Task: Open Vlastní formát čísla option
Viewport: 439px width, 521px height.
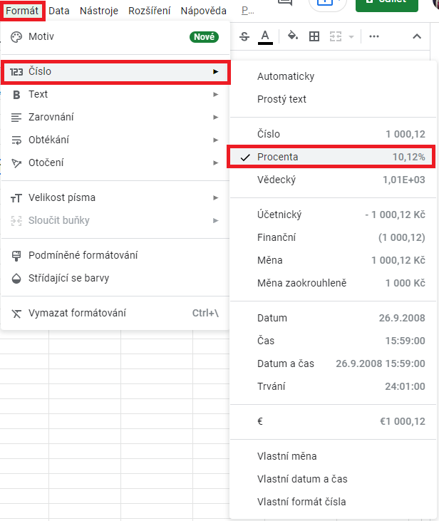Action: tap(301, 502)
